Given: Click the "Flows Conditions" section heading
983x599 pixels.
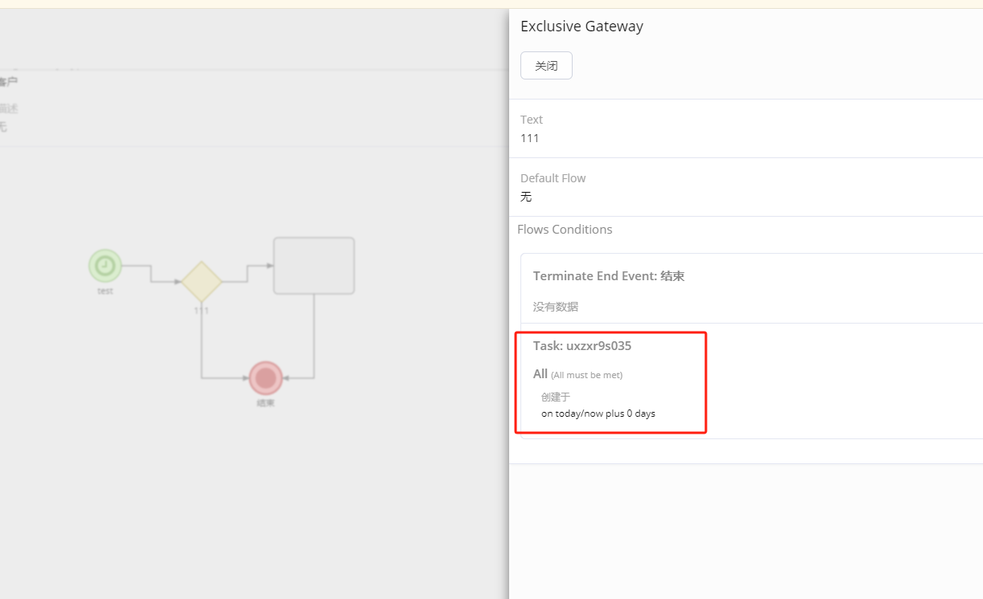Looking at the screenshot, I should coord(565,230).
